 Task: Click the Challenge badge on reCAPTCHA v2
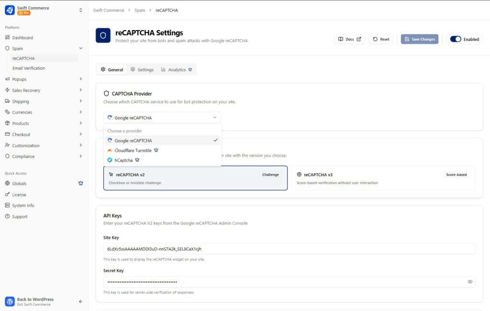tap(270, 175)
